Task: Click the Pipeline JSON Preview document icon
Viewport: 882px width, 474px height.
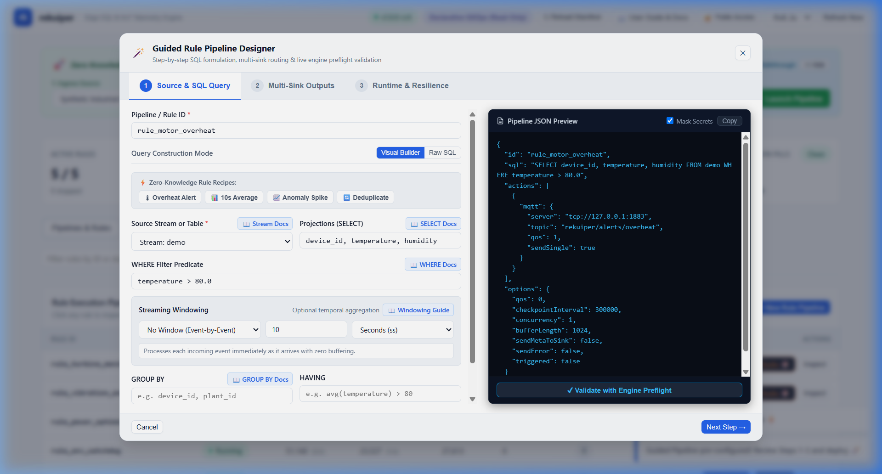Action: [500, 121]
